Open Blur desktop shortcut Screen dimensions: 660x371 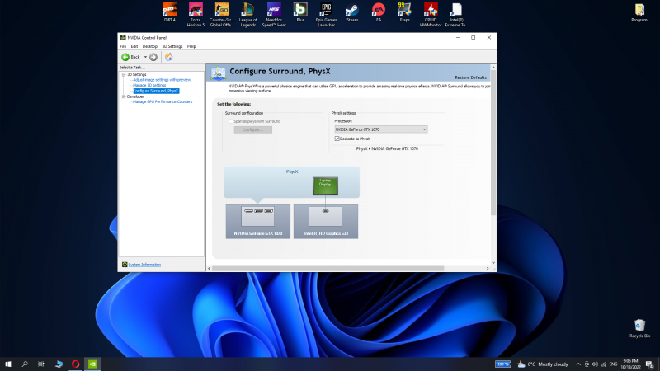(300, 12)
